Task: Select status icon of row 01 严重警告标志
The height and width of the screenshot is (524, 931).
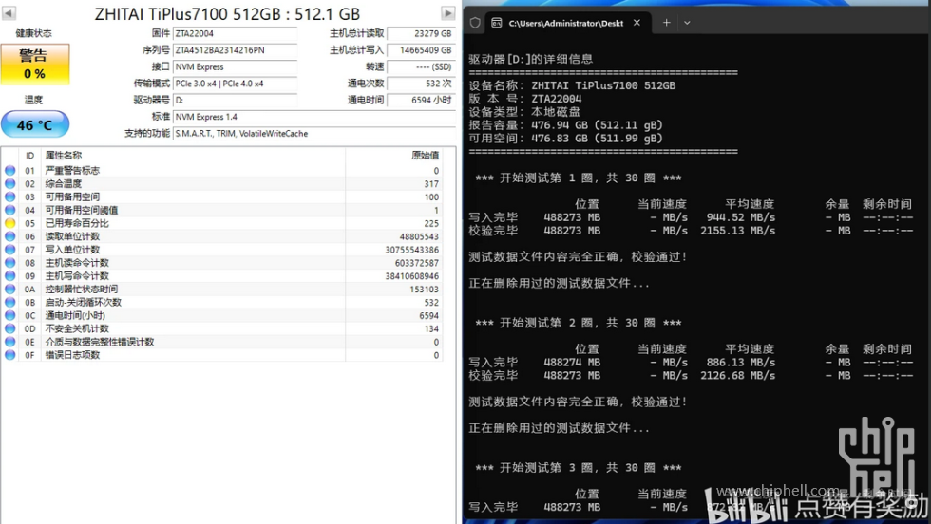Action: tap(10, 170)
